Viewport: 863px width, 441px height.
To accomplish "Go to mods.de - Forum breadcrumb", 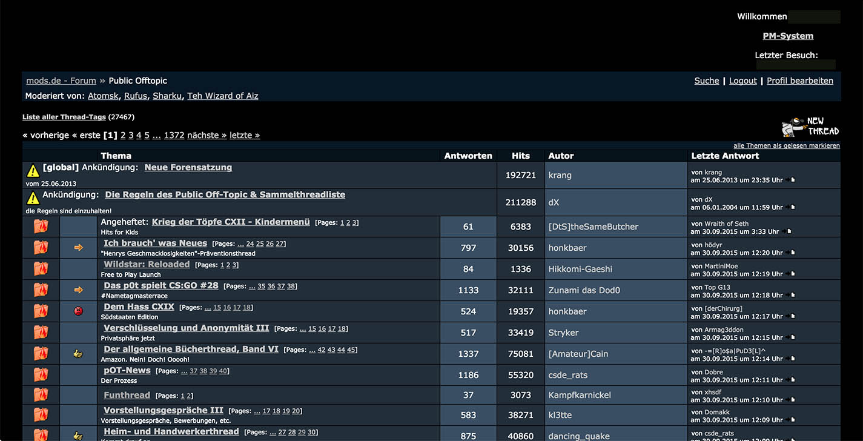I will 61,81.
